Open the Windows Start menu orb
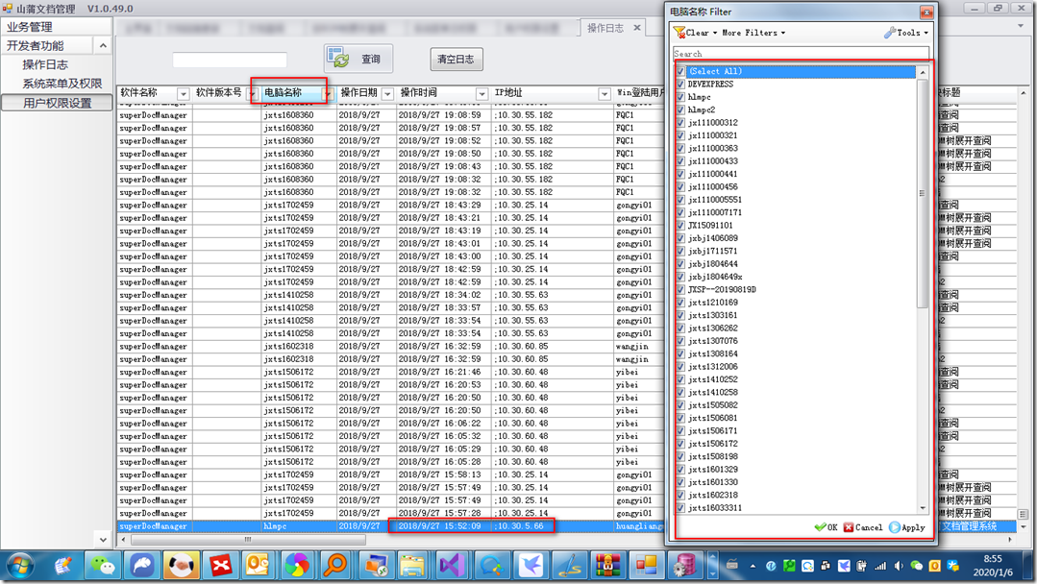1037x584 pixels. [21, 566]
